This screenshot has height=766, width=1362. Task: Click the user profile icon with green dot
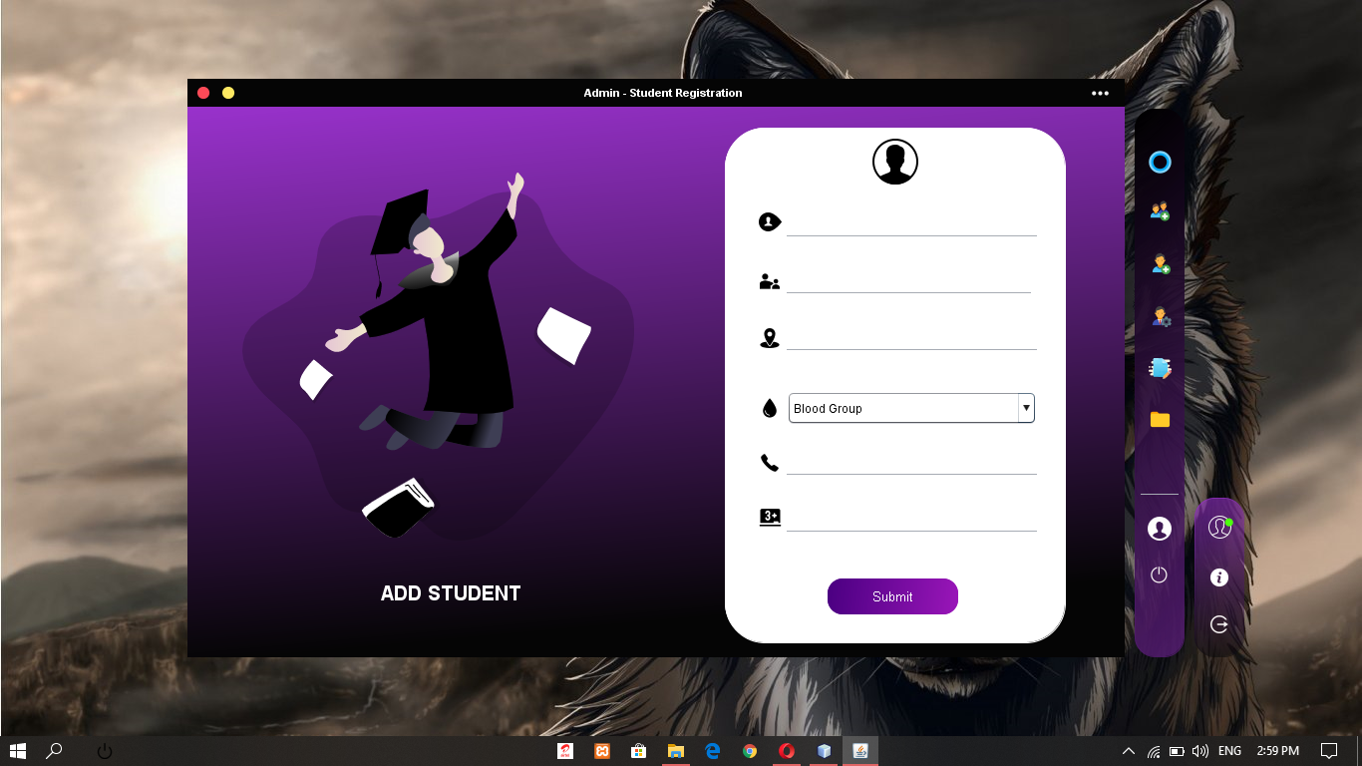pyautogui.click(x=1218, y=528)
